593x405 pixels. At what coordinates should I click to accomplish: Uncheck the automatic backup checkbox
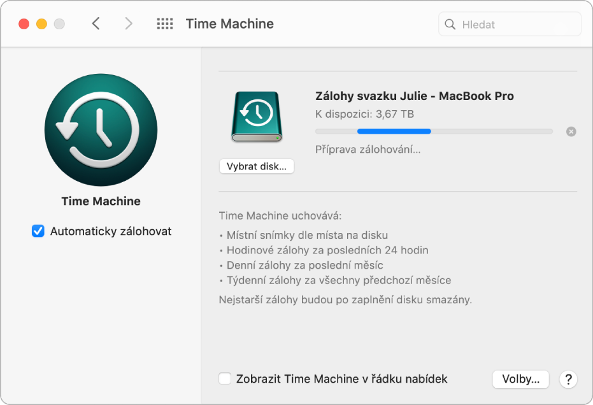38,231
